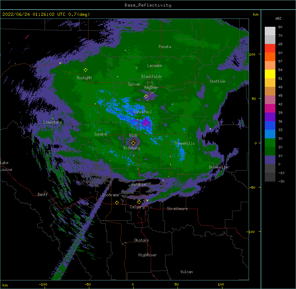The image size is (296, 289).
Task: Click the Sundre town label
Action: point(100,134)
